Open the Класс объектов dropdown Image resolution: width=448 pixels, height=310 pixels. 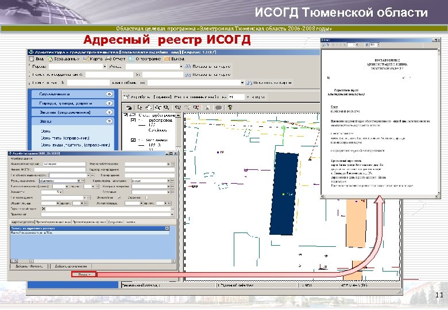(x=242, y=83)
